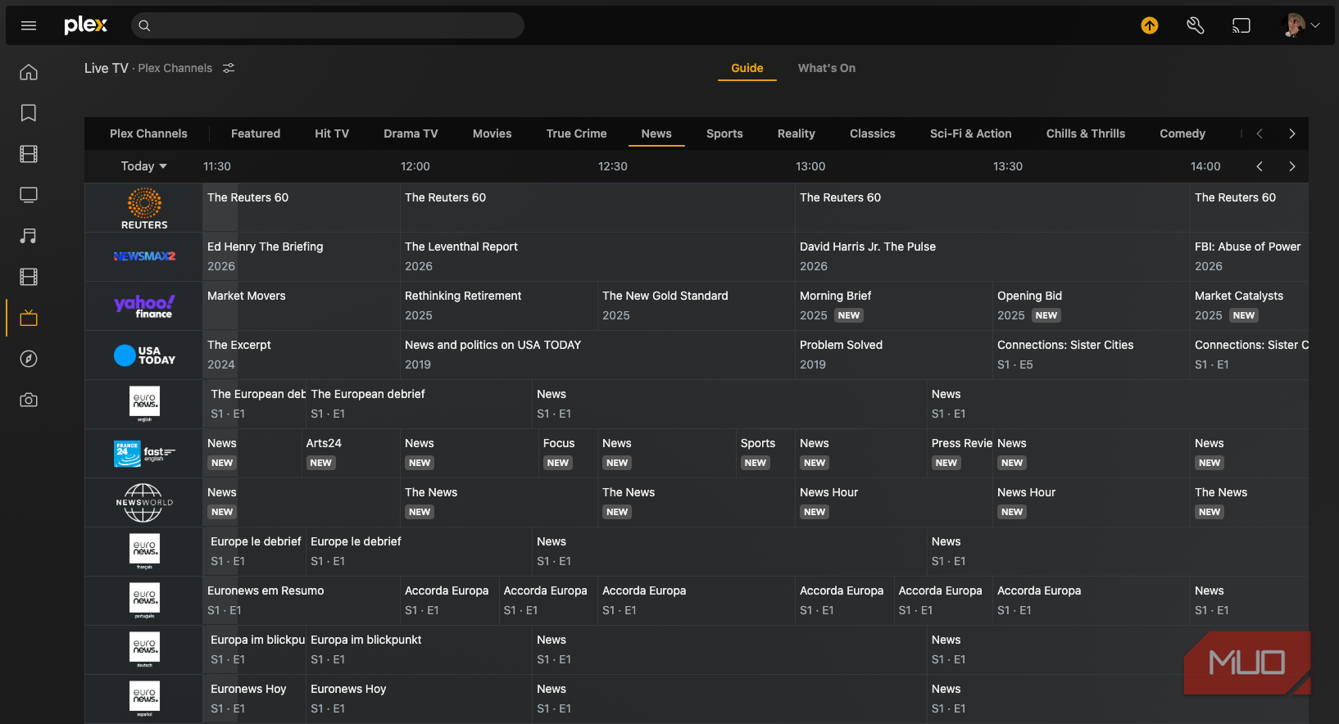
Task: Open the user account avatar menu
Action: coord(1300,25)
